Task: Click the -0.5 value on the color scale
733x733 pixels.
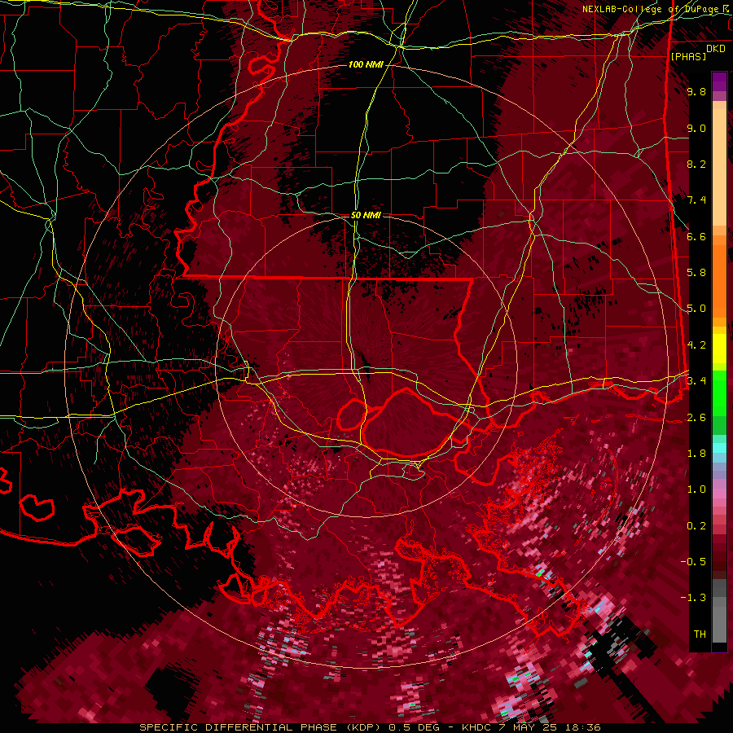Action: click(x=695, y=561)
